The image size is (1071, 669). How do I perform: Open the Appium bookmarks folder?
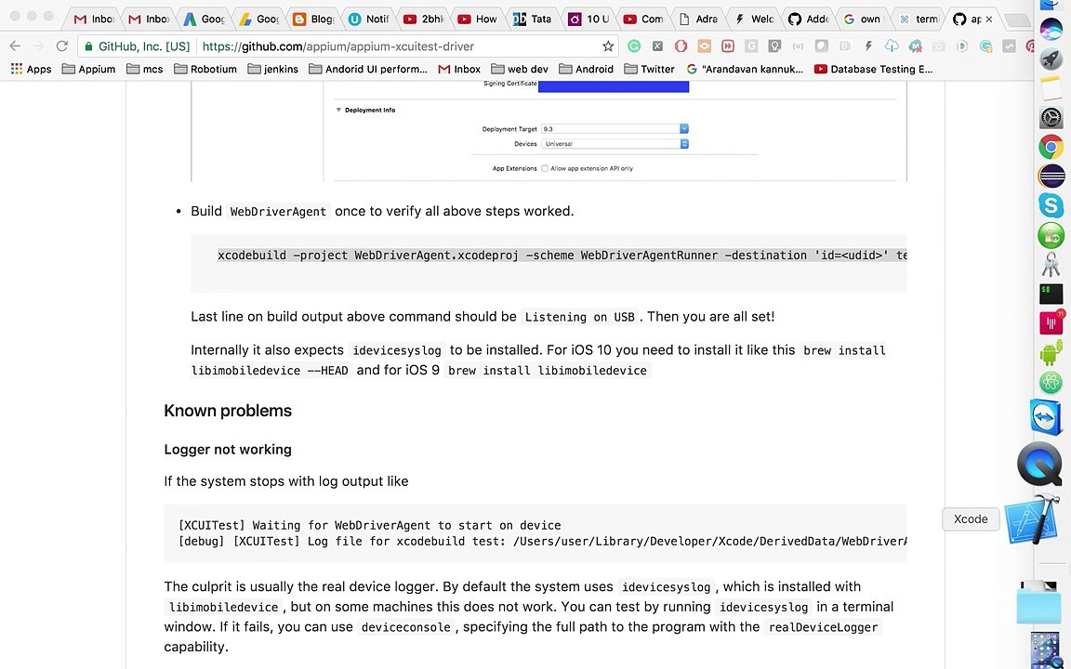click(88, 69)
